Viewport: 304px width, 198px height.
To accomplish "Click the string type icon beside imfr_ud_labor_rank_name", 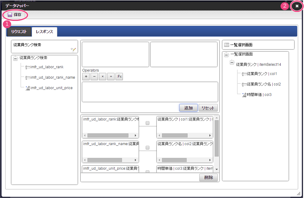I will coord(27,78).
